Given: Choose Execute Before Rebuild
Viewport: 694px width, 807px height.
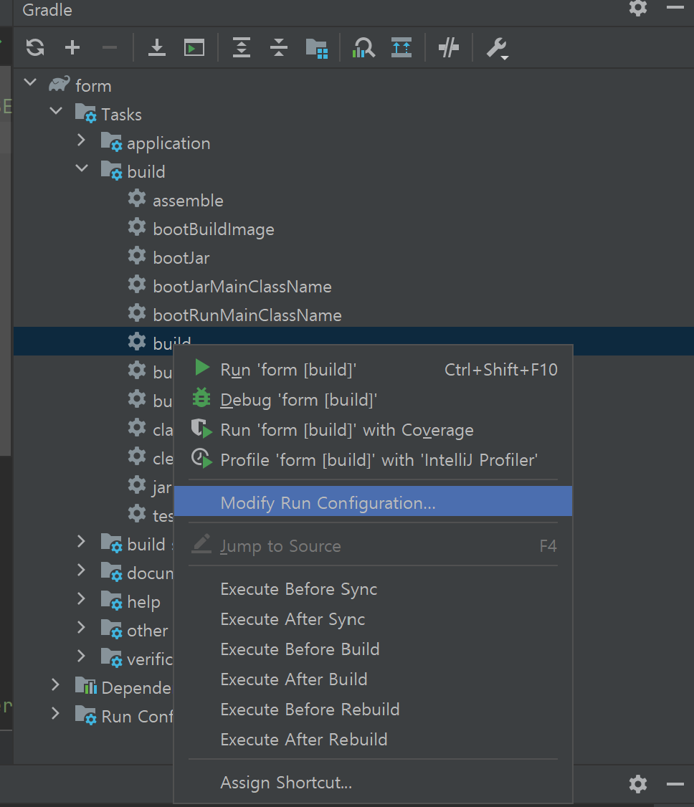Looking at the screenshot, I should (374, 710).
